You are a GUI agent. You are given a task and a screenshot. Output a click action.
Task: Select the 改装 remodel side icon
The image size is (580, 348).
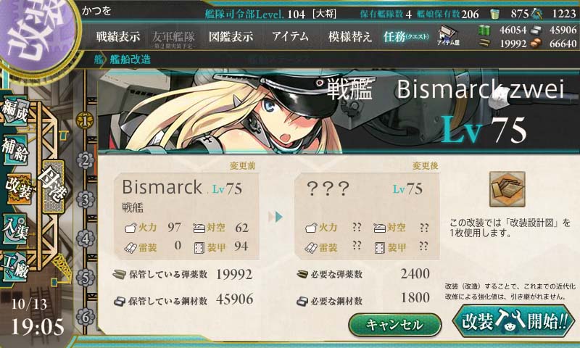pyautogui.click(x=17, y=188)
